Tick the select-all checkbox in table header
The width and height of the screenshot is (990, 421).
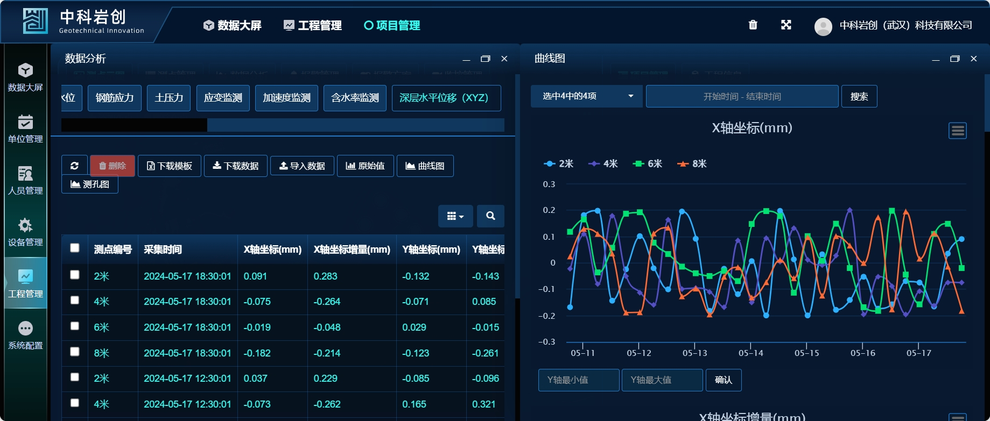pos(75,248)
